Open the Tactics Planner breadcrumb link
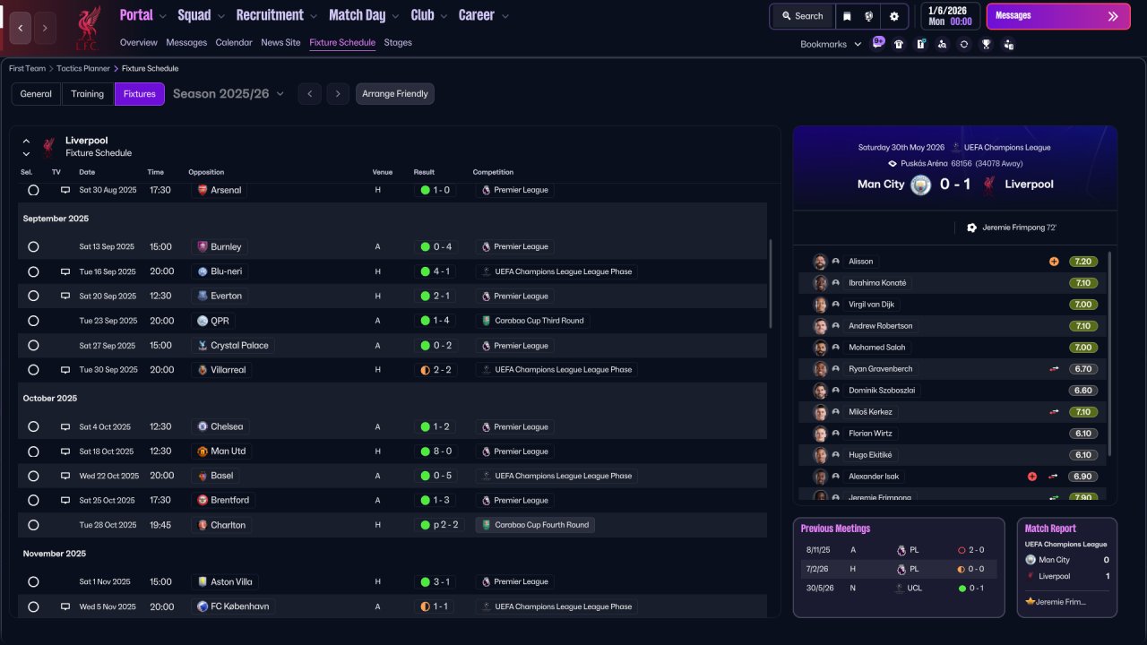The height and width of the screenshot is (645, 1147). 85,68
